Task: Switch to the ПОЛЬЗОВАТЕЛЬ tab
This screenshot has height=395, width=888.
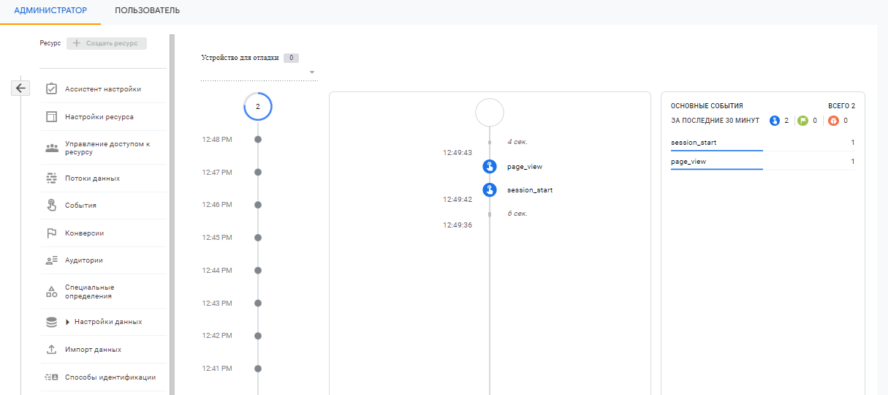Action: 147,10
